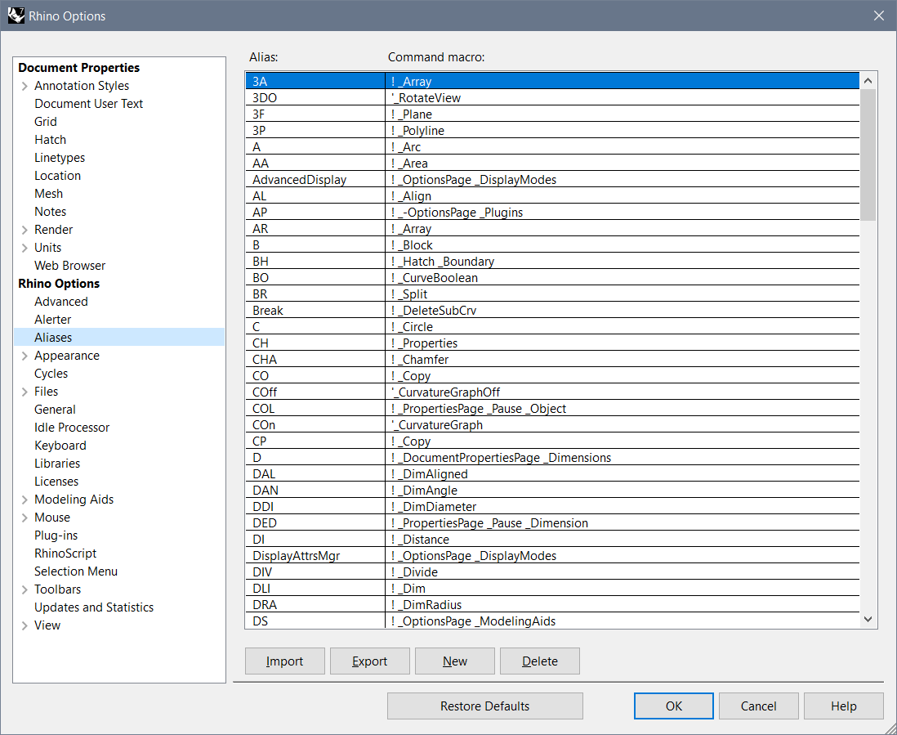Expand the Render tree node
This screenshot has height=735, width=897.
[x=25, y=230]
